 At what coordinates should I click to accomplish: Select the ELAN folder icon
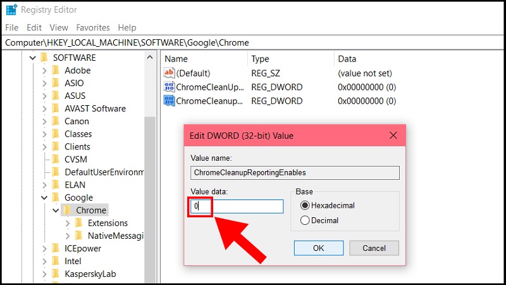56,184
